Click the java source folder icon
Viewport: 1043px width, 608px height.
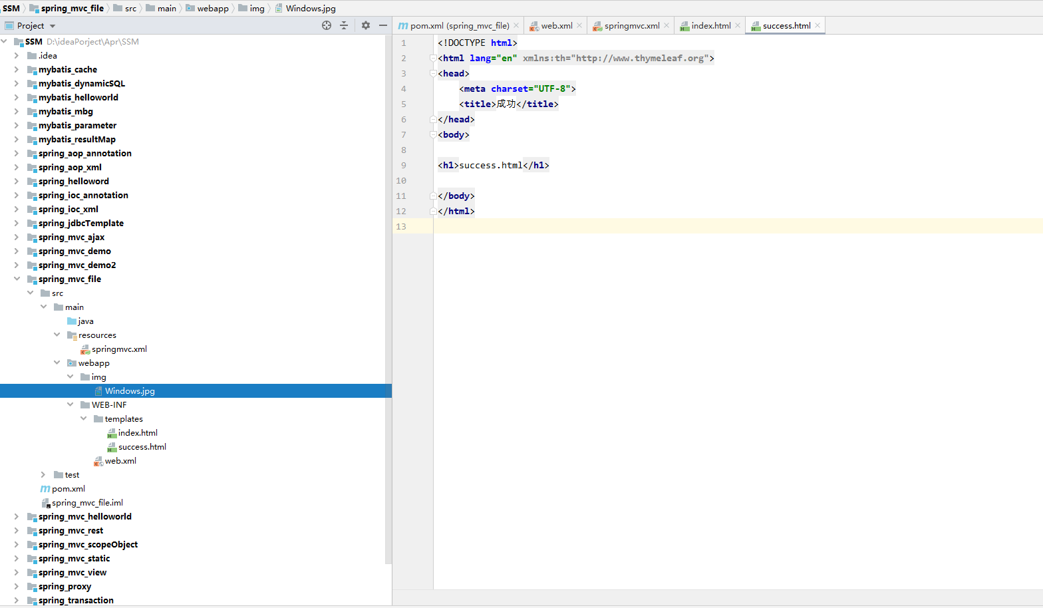point(72,321)
